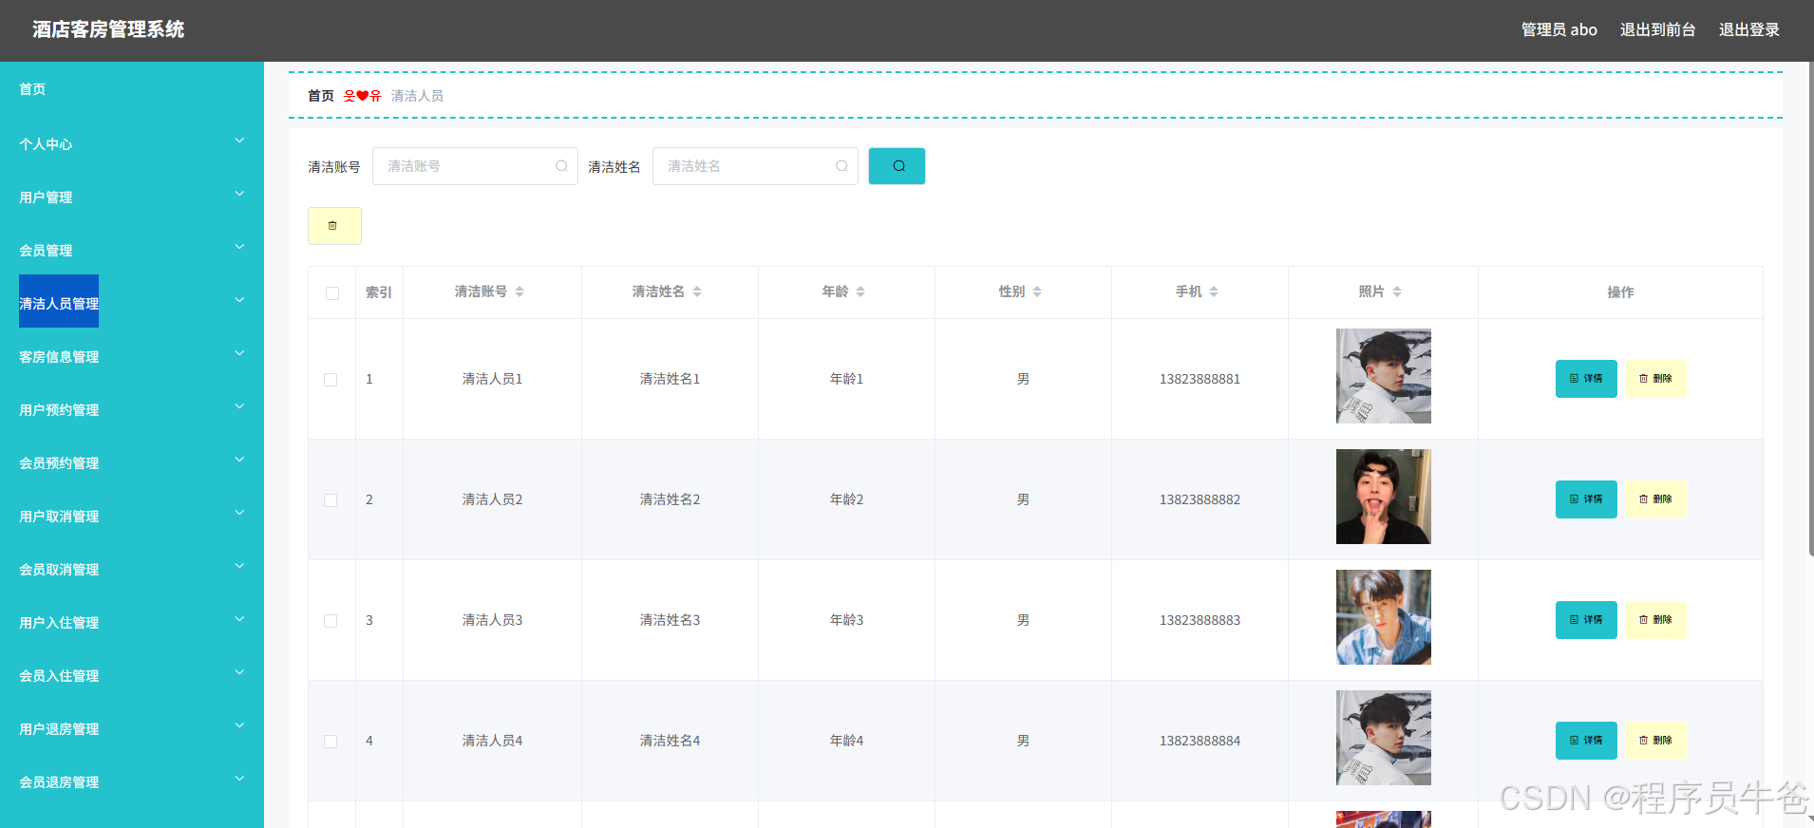This screenshot has height=828, width=1814.
Task: Expand the 用户退房管理 sidebar chevron
Action: (x=239, y=725)
